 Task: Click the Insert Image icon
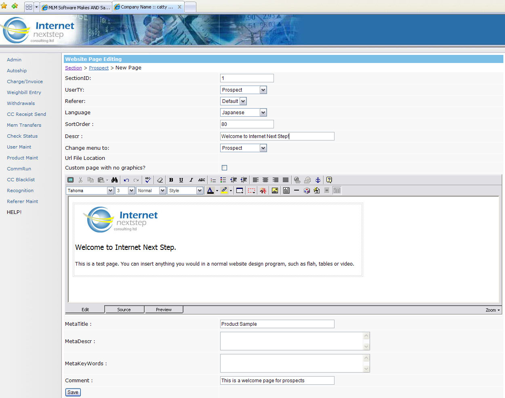tap(275, 191)
